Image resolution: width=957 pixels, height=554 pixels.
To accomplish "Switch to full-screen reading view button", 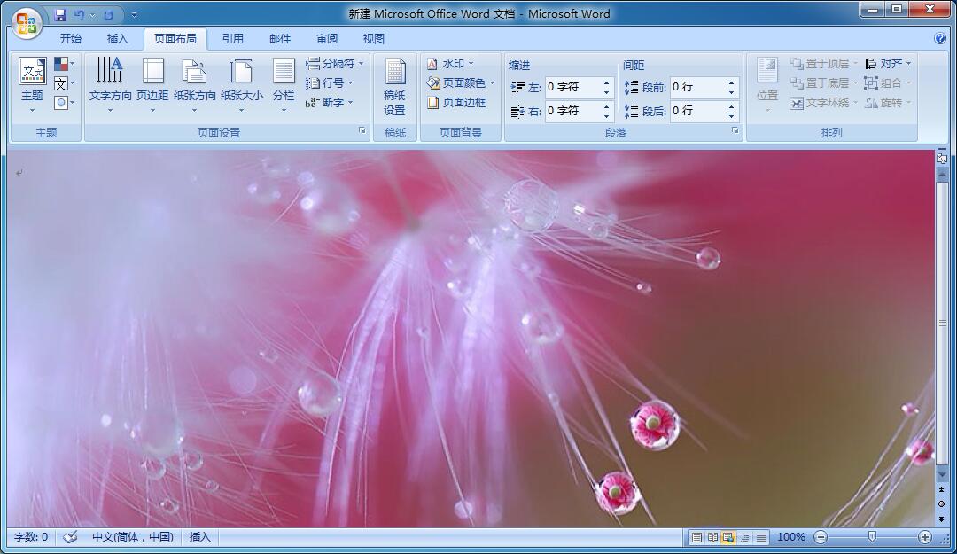I will [712, 537].
